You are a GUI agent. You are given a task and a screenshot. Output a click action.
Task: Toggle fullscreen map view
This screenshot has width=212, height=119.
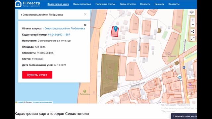(x=193, y=39)
